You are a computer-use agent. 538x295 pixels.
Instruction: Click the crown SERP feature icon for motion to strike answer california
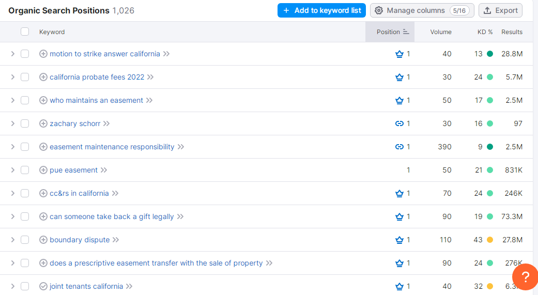point(399,54)
